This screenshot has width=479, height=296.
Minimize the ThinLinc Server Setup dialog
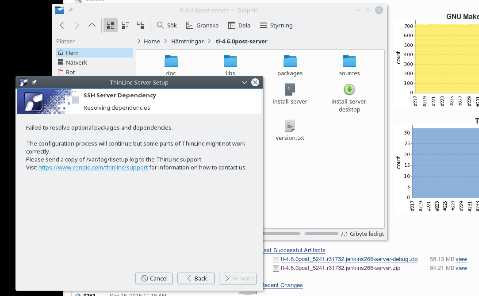coord(245,82)
